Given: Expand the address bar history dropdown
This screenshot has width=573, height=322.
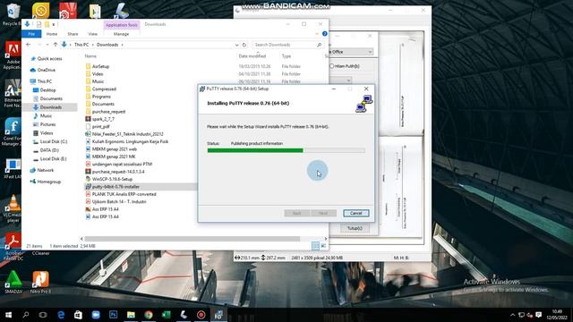Looking at the screenshot, I should (x=236, y=45).
